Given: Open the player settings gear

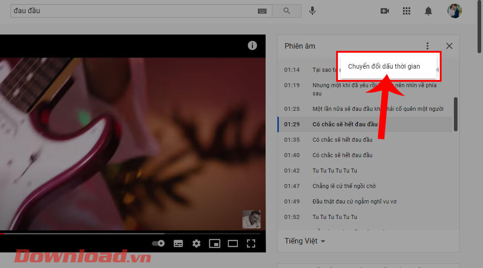Looking at the screenshot, I should coord(196,243).
